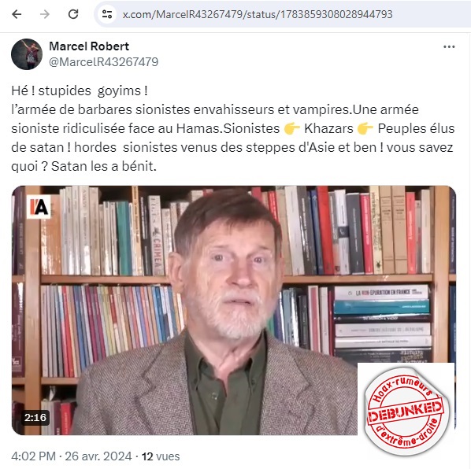Viewport: 471px width, 469px height.
Task: Open site information icon beside the URL
Action: click(107, 14)
